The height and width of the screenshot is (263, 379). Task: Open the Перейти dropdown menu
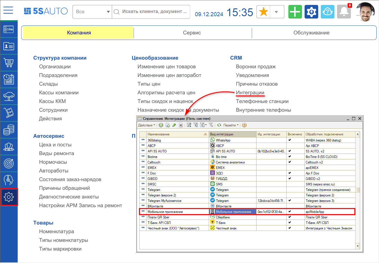click(x=231, y=125)
